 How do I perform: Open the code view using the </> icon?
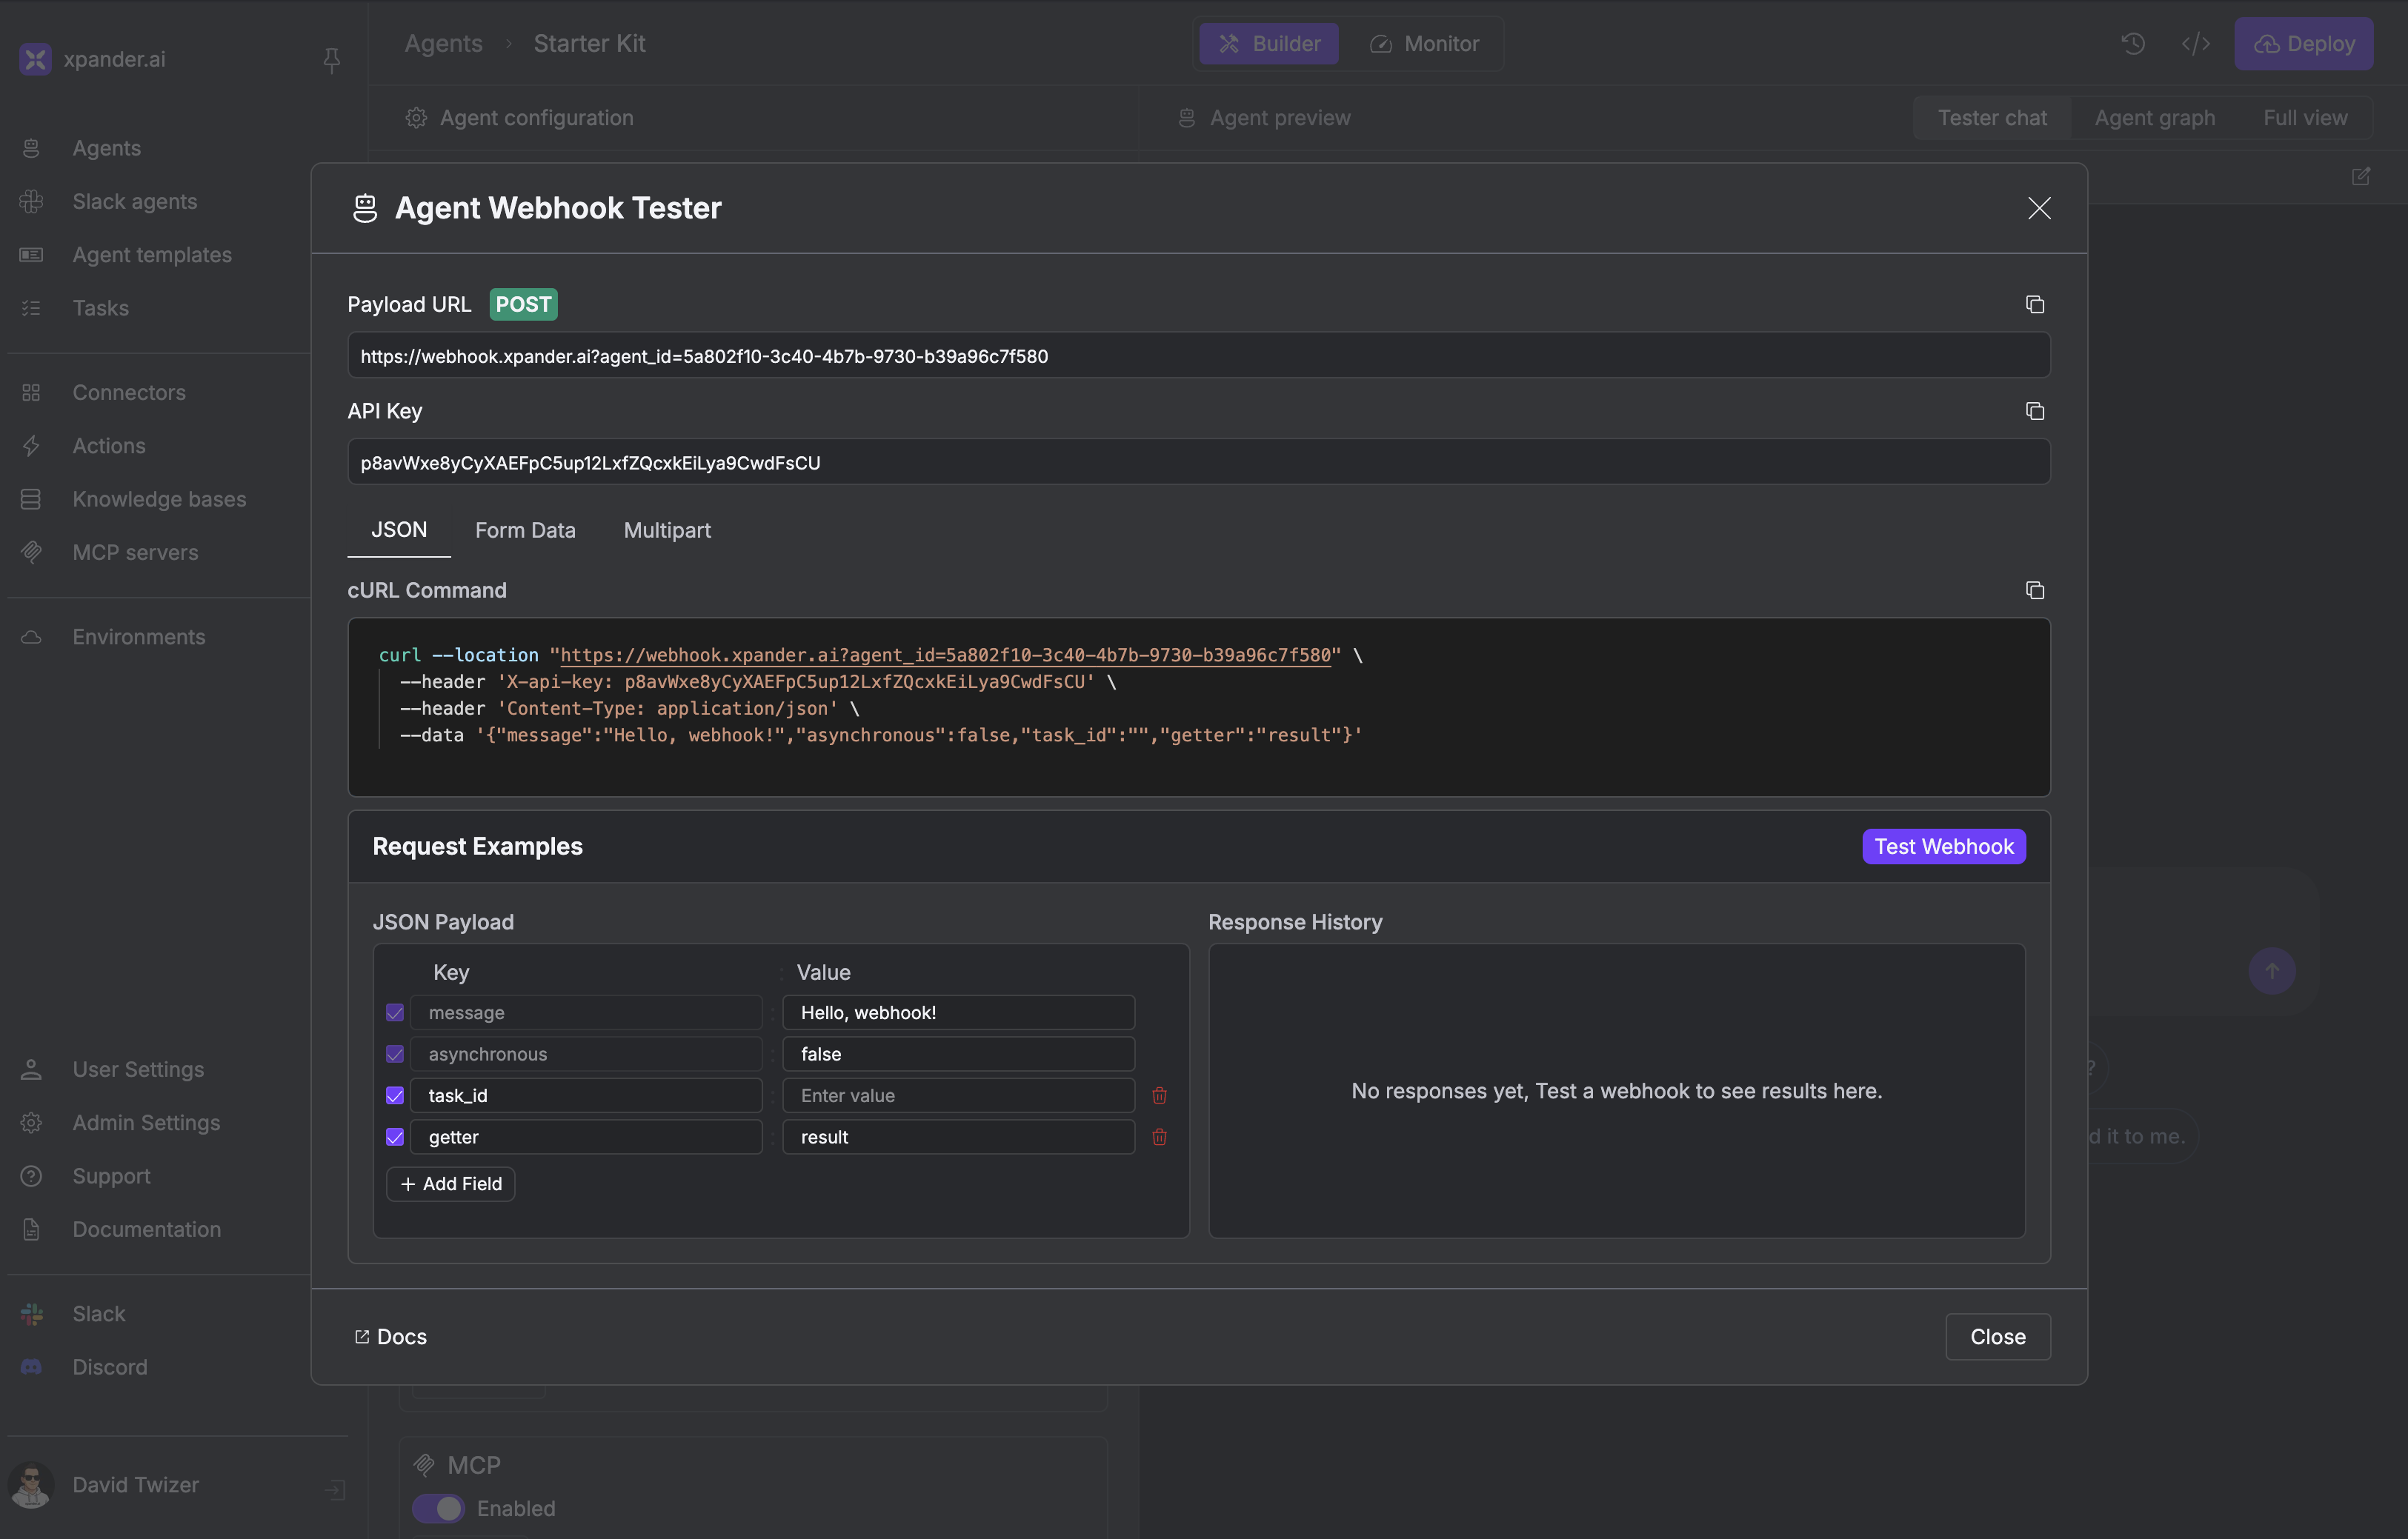[x=2195, y=43]
